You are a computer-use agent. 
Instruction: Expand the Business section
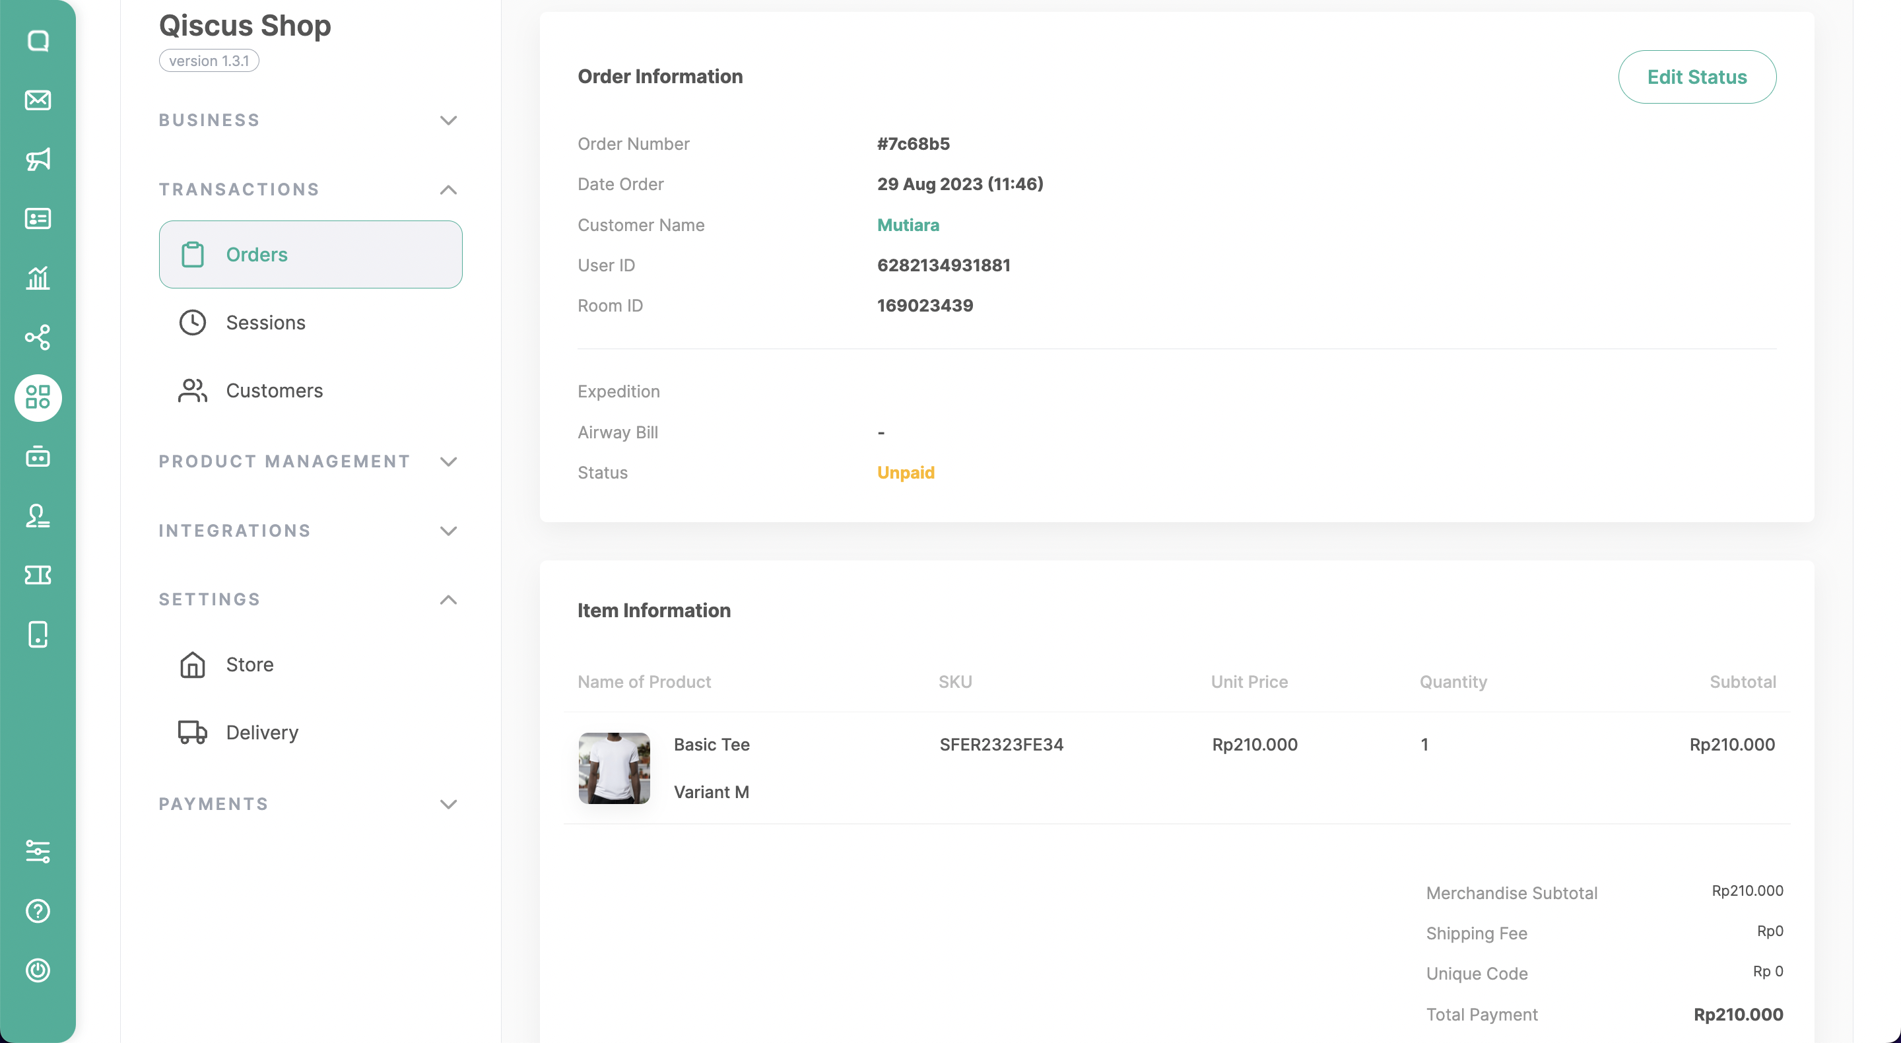pos(448,120)
